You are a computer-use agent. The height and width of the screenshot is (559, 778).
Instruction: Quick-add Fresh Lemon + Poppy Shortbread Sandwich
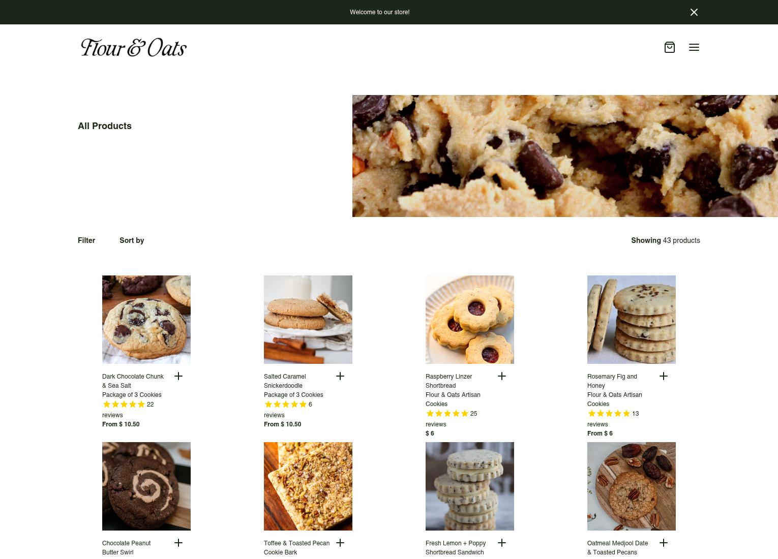(x=502, y=543)
